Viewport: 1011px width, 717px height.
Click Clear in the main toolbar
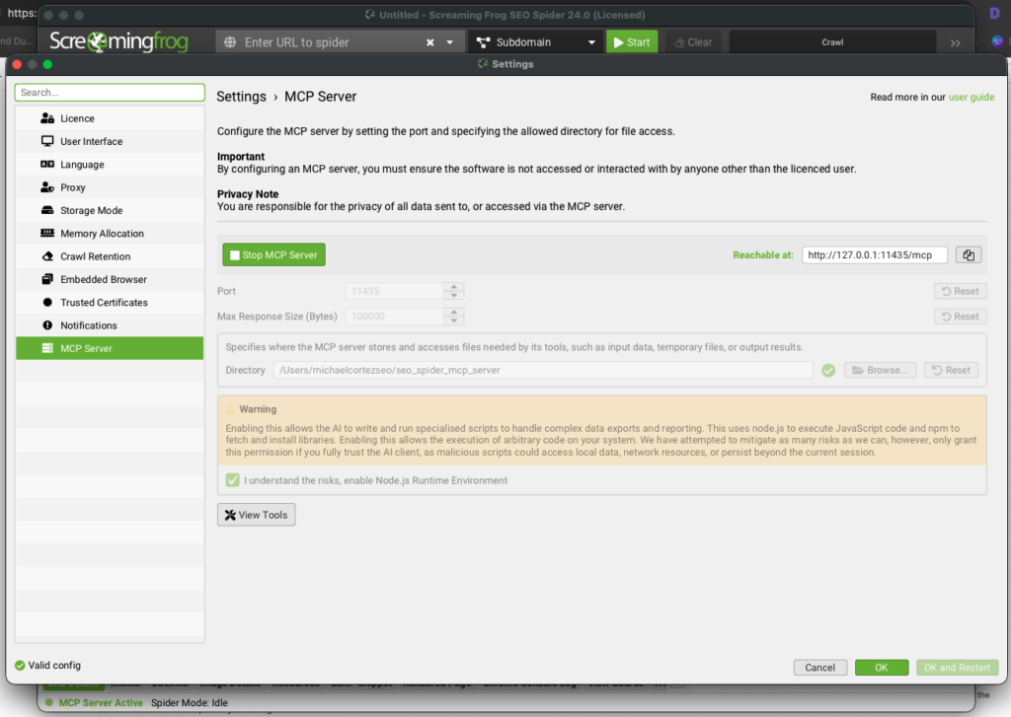click(693, 42)
